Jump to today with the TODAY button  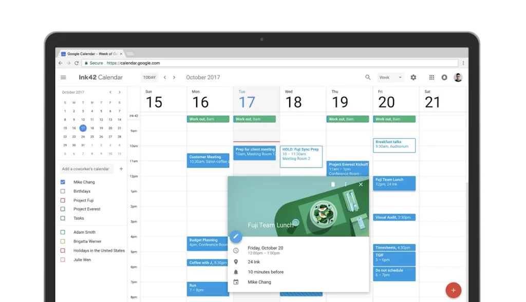click(x=149, y=77)
